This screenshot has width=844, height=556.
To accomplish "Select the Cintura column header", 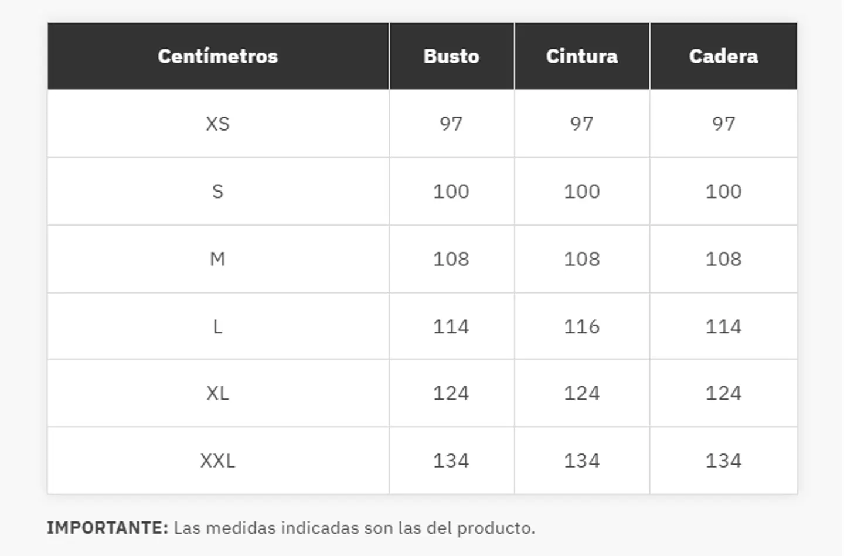I will (x=582, y=56).
